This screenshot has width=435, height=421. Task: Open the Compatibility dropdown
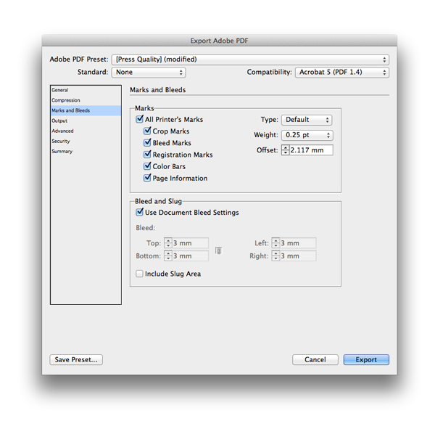coord(342,72)
